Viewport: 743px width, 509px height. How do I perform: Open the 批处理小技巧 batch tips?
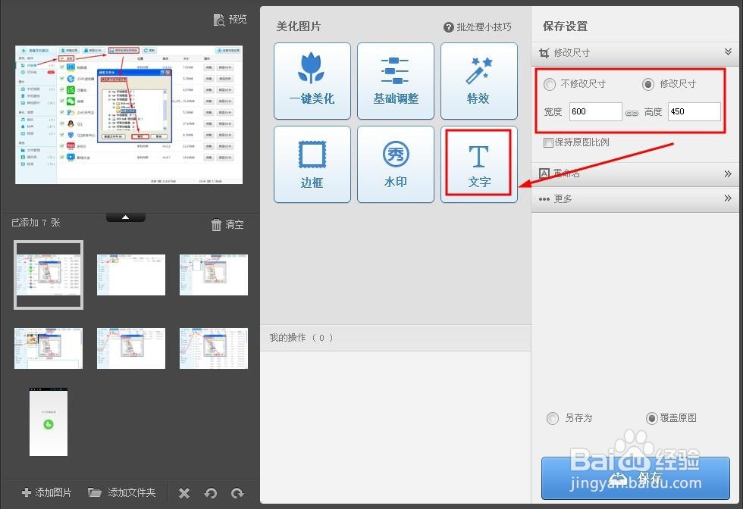(x=481, y=27)
